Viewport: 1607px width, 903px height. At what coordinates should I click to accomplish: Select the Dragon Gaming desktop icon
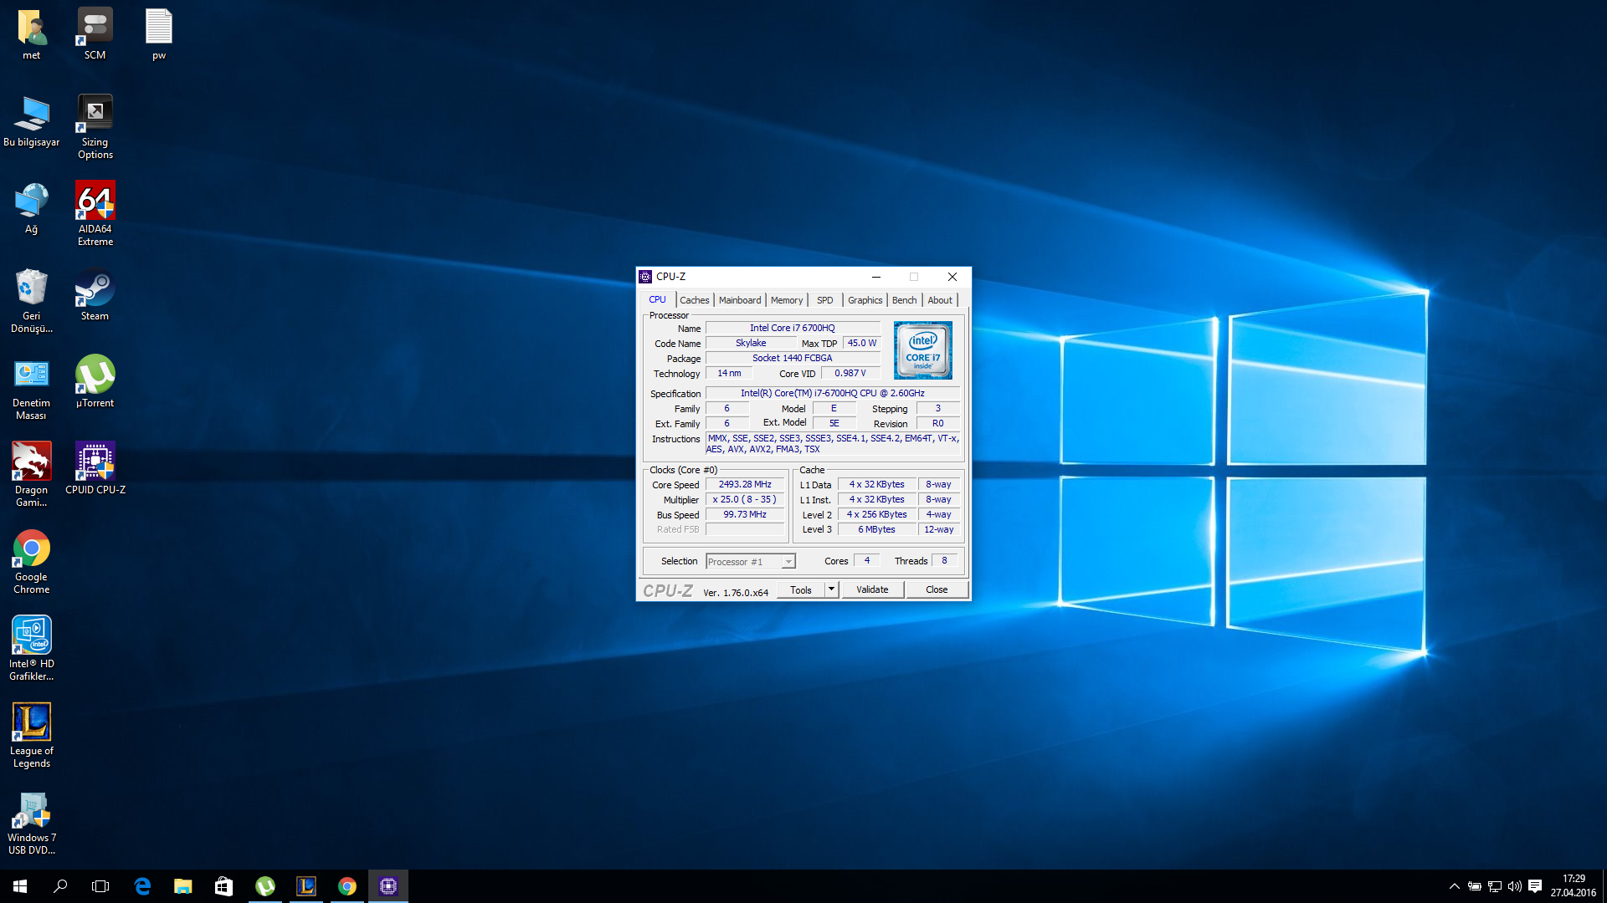pyautogui.click(x=31, y=474)
